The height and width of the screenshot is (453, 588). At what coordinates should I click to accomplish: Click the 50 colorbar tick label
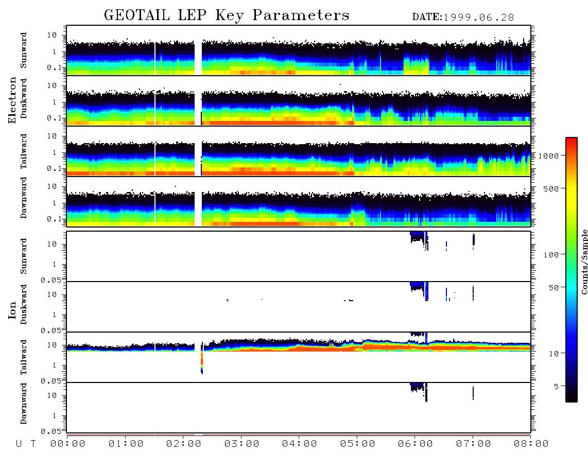pyautogui.click(x=554, y=288)
